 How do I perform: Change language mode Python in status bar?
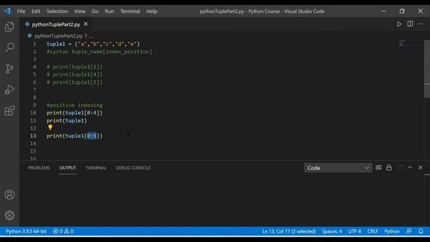pyautogui.click(x=392, y=231)
